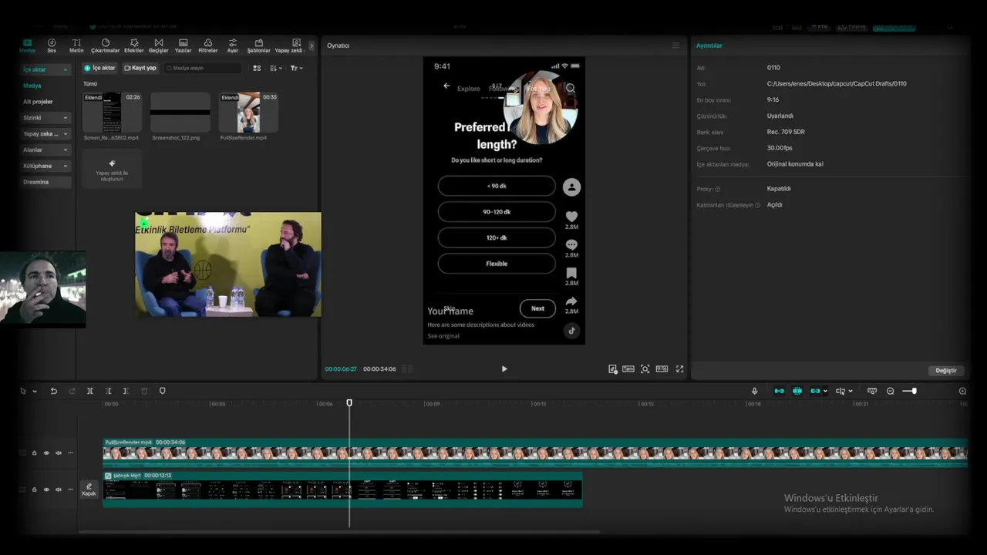Delete right of playhead tool
This screenshot has height=555, width=987.
[x=126, y=392]
